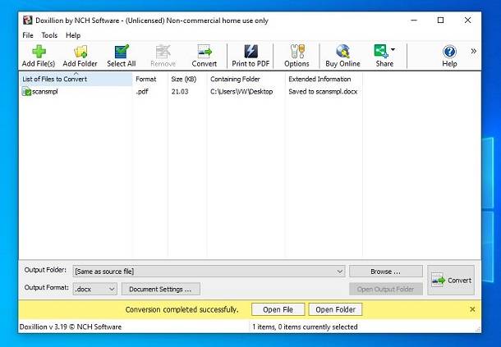Open the File menu
This screenshot has height=347, width=501.
pos(28,35)
